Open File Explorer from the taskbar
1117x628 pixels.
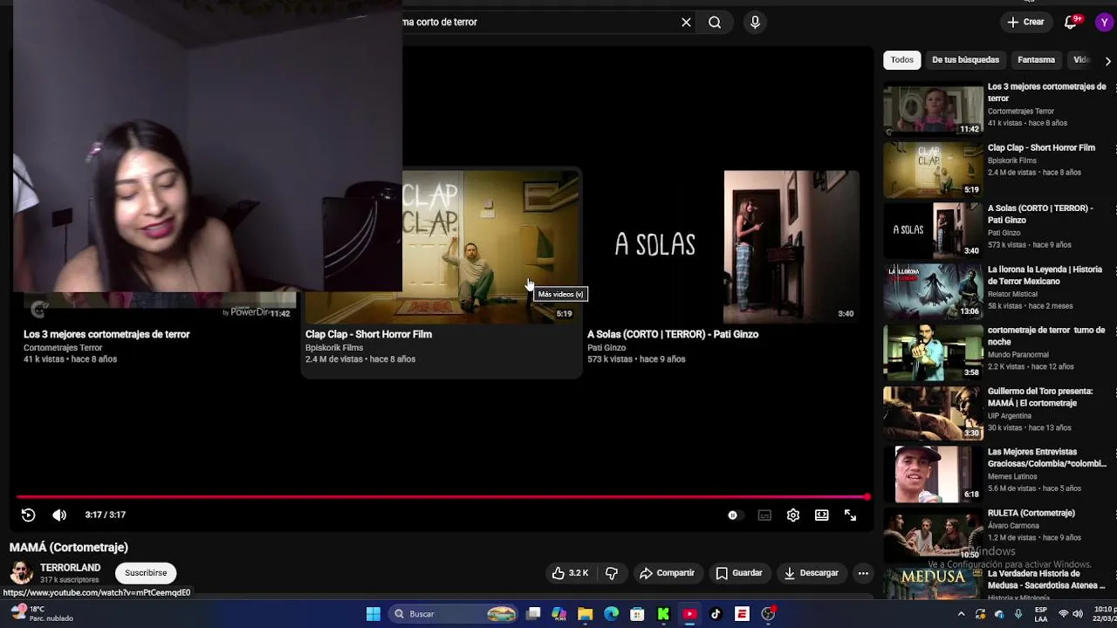(x=586, y=614)
